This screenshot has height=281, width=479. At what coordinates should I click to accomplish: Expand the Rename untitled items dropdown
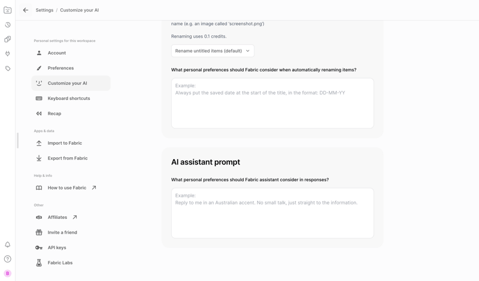(x=213, y=51)
